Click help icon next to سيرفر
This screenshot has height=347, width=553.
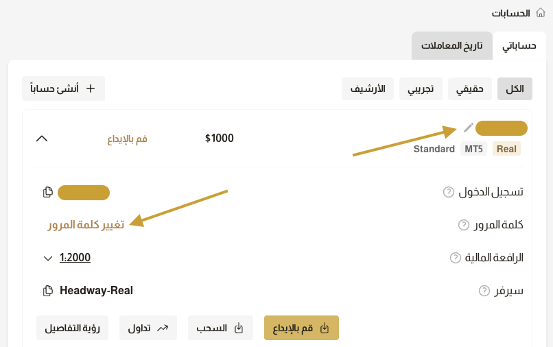[x=484, y=291]
